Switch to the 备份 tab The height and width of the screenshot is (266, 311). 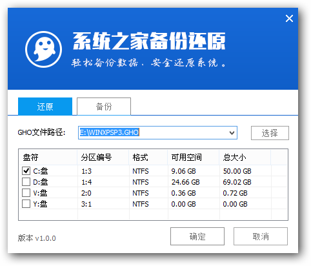(x=104, y=107)
